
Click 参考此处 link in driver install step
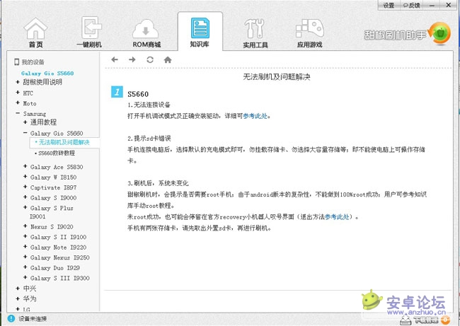pos(255,116)
